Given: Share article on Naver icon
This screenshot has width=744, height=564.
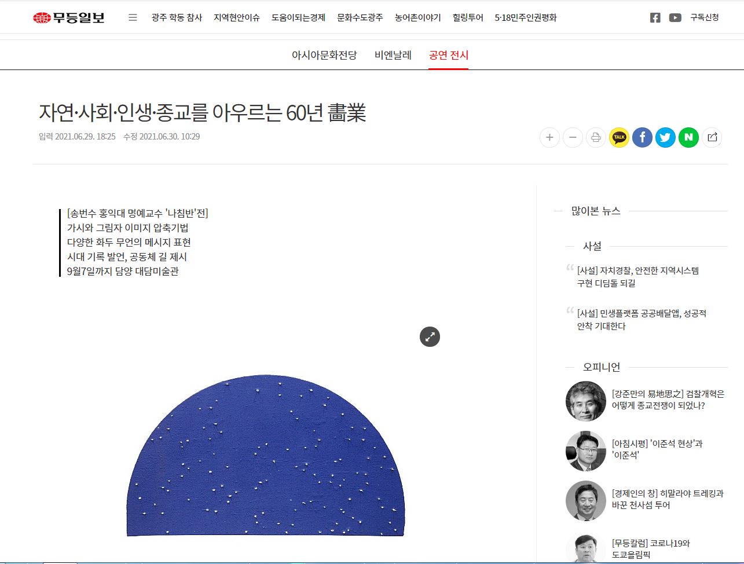Looking at the screenshot, I should click(x=688, y=137).
